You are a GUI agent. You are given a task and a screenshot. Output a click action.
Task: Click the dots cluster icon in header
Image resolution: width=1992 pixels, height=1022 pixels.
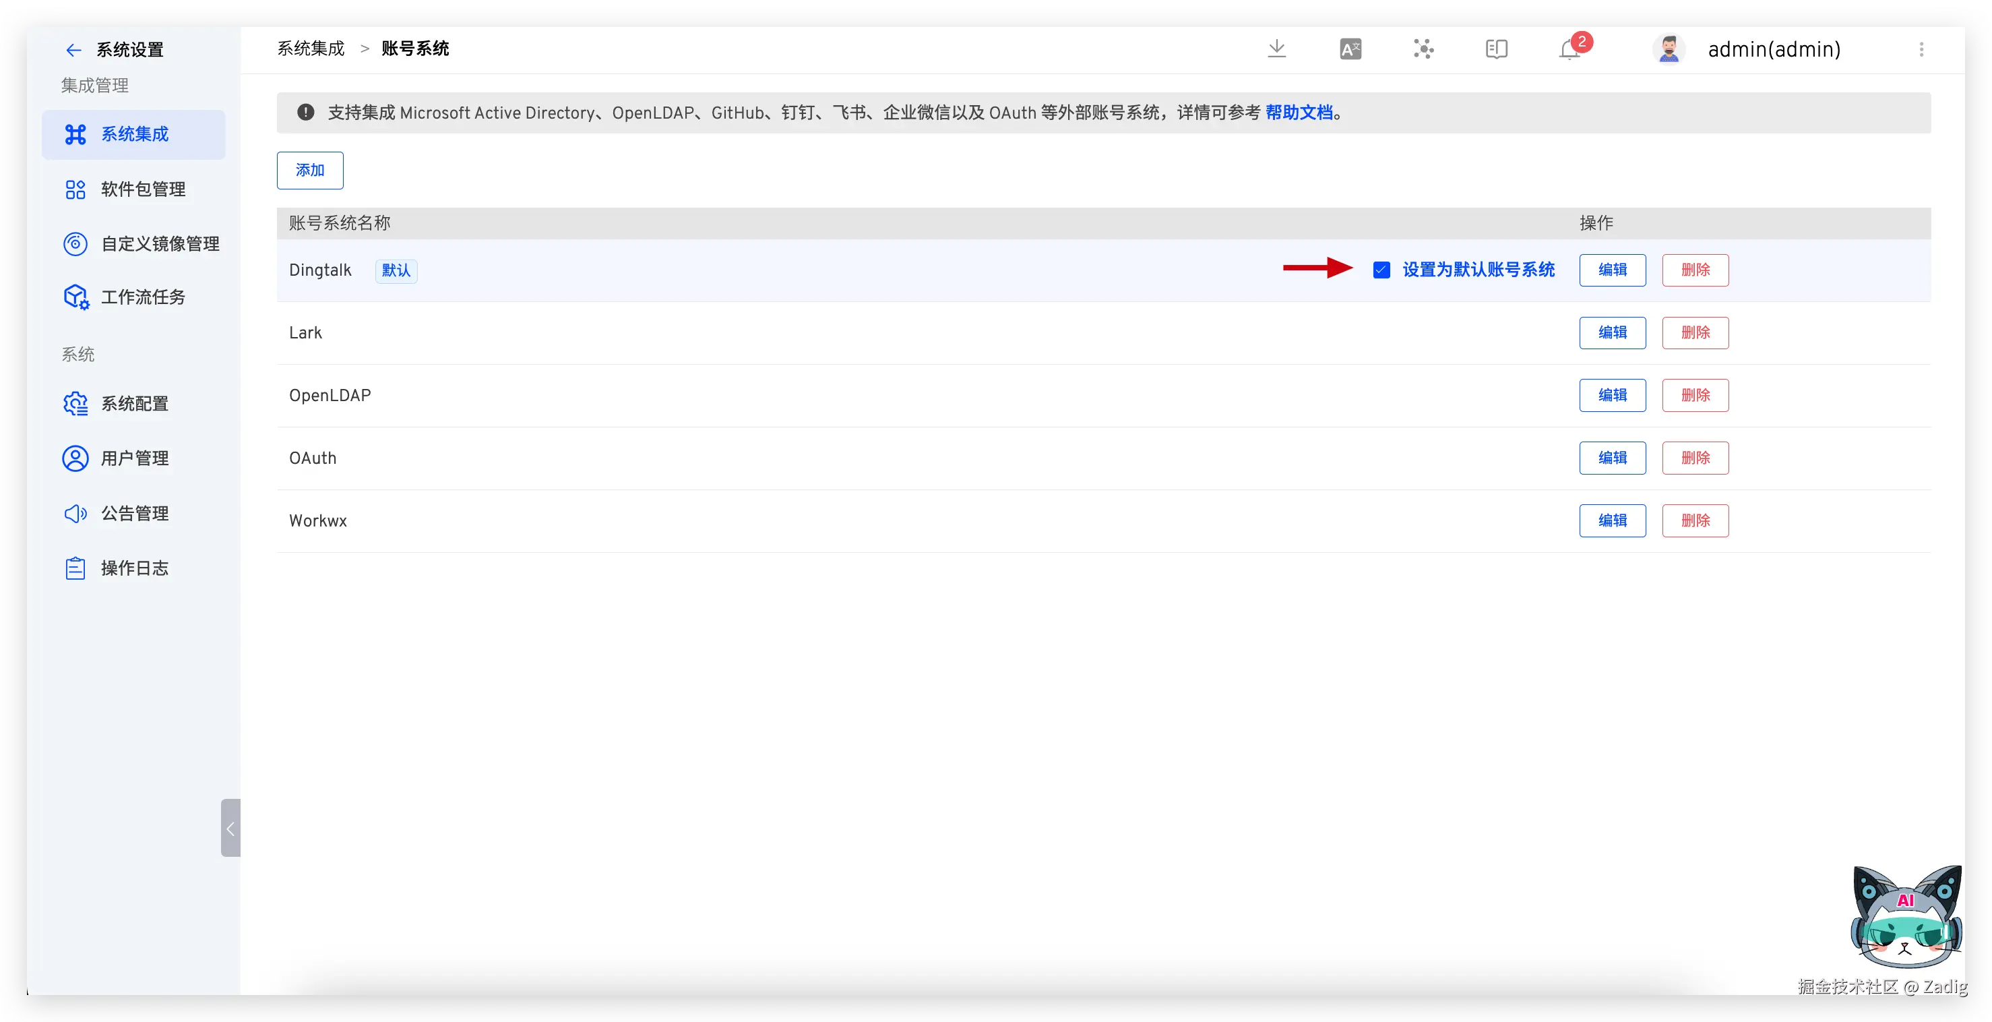pos(1424,49)
